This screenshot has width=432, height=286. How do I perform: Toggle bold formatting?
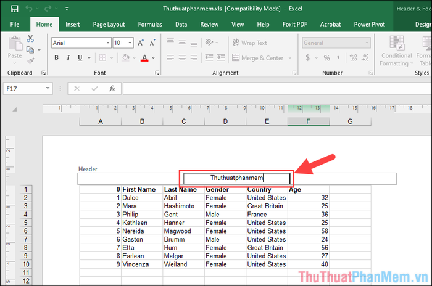pyautogui.click(x=56, y=58)
